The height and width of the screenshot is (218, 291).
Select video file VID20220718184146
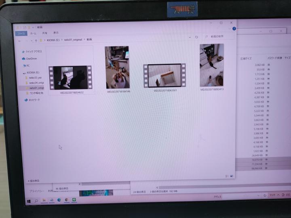click(x=117, y=67)
